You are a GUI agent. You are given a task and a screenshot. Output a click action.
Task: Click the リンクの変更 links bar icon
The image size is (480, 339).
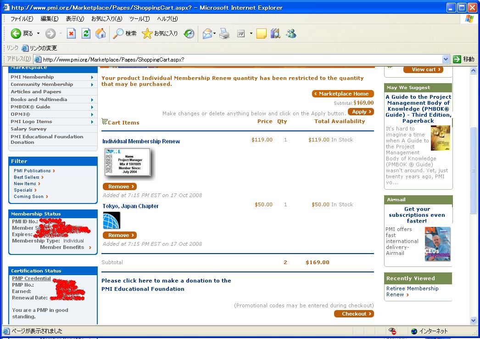[x=25, y=48]
